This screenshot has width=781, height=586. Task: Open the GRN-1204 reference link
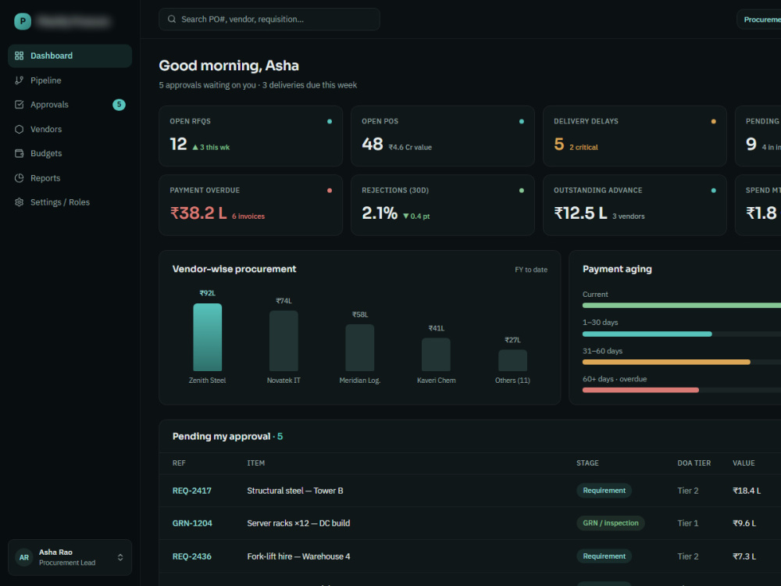tap(192, 523)
